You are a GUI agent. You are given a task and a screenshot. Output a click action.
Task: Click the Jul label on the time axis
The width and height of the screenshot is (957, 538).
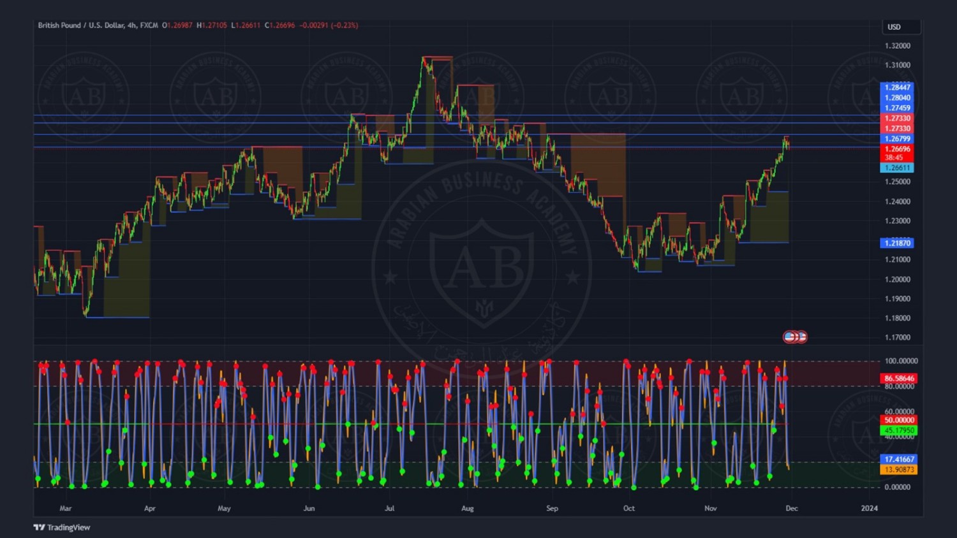pyautogui.click(x=390, y=508)
